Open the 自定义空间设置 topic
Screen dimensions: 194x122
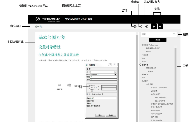coord(156,114)
